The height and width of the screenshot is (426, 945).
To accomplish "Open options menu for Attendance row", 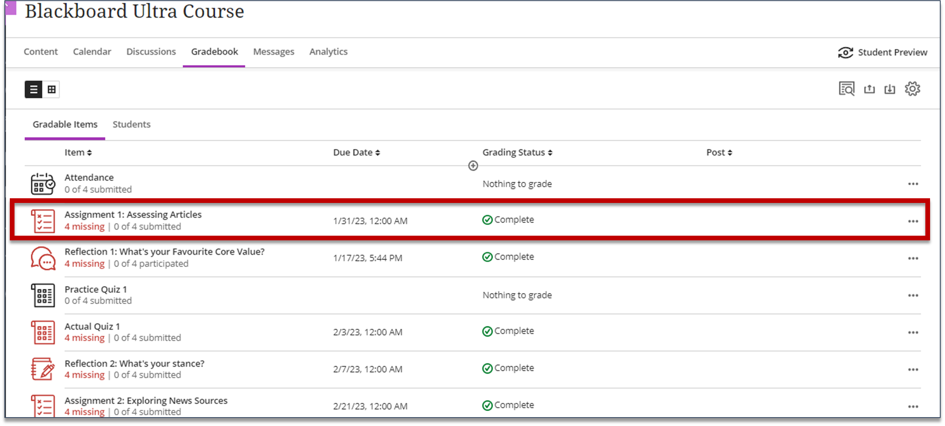I will pyautogui.click(x=913, y=183).
